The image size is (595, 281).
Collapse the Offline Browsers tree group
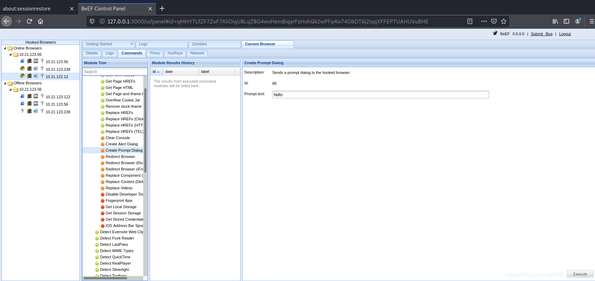[x=5, y=83]
